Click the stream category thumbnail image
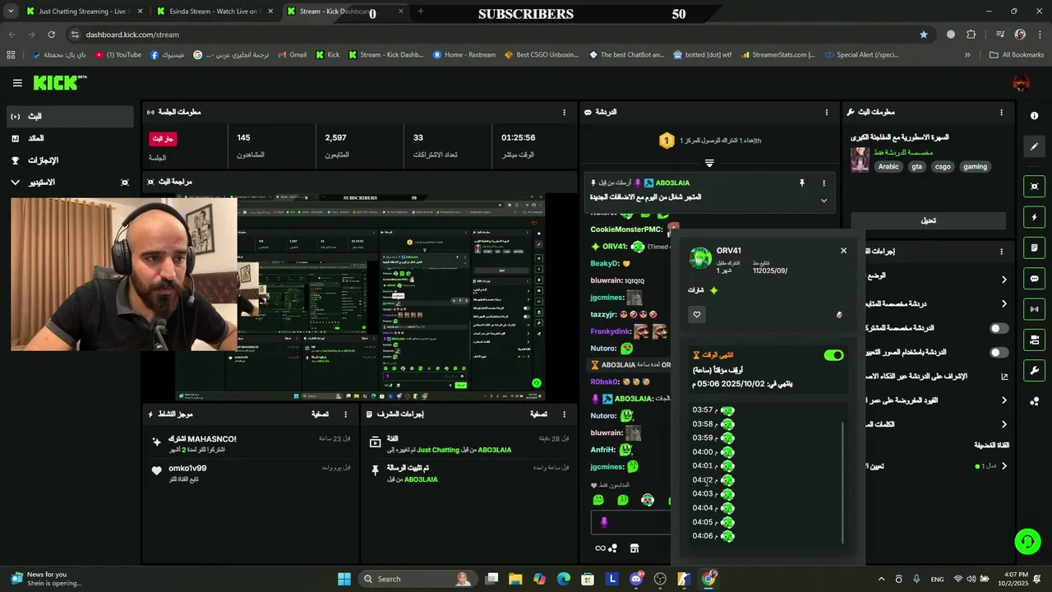 coord(860,160)
